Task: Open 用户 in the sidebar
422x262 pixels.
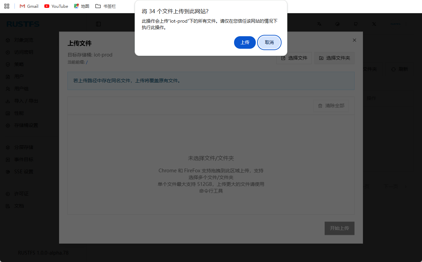Action: 15,77
